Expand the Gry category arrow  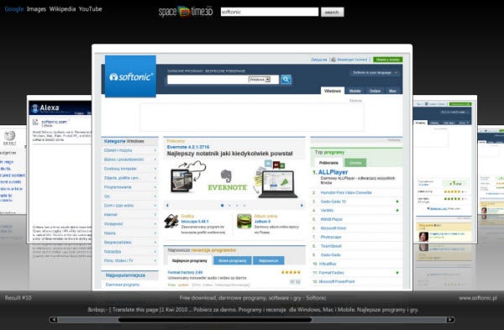click(155, 196)
